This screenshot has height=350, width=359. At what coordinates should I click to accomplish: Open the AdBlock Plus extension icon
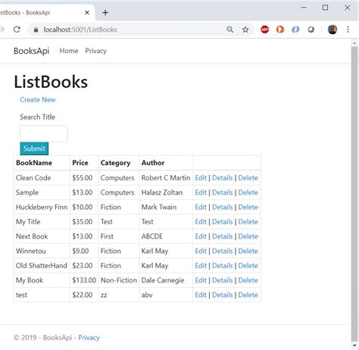pos(264,30)
